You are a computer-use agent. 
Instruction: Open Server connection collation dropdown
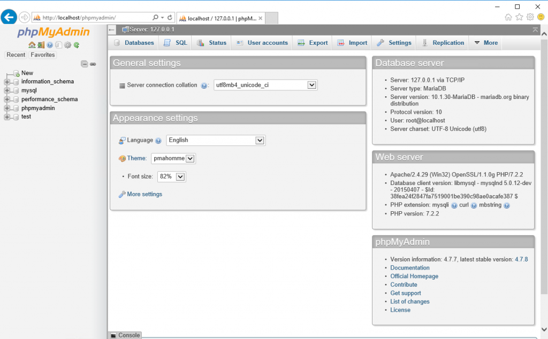[x=265, y=85]
